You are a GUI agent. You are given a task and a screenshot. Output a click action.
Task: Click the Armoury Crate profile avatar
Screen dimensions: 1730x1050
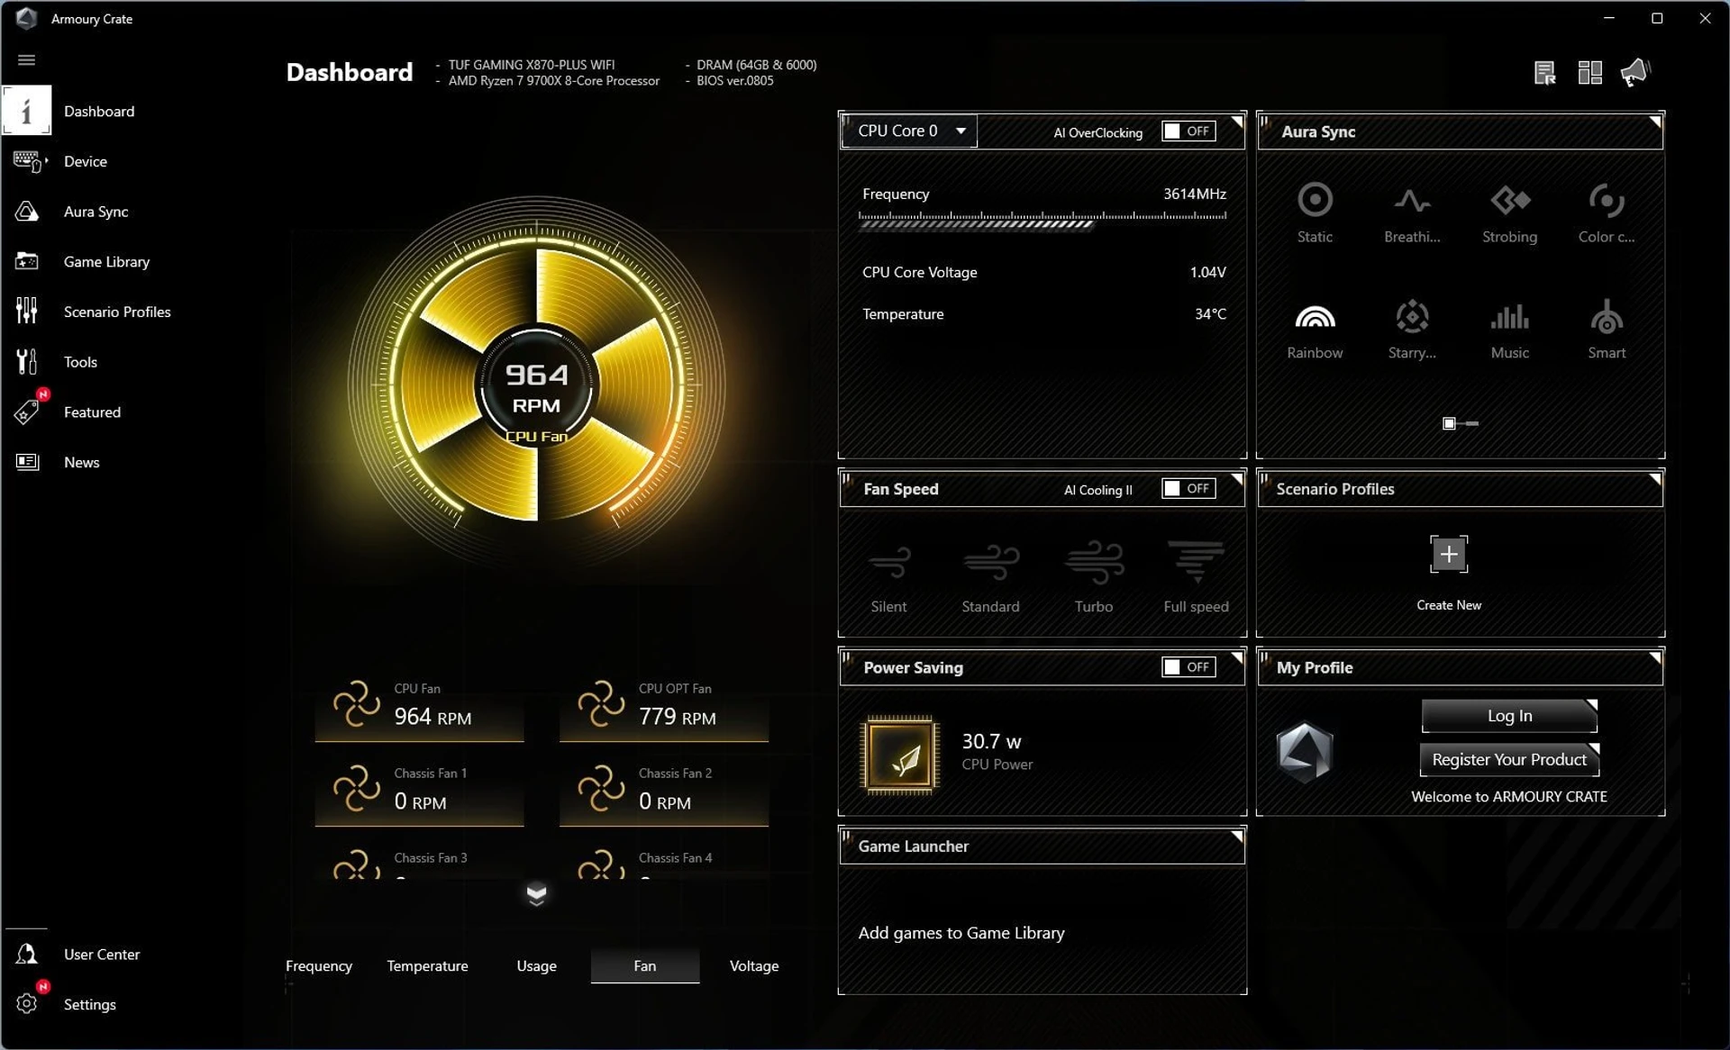[x=1304, y=752]
